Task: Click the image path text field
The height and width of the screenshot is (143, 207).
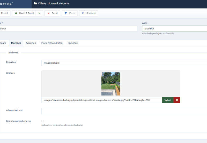Action: [102, 100]
